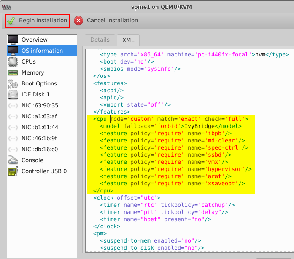
Task: Select the Controller USB 0 icon
Action: pyautogui.click(x=13, y=171)
